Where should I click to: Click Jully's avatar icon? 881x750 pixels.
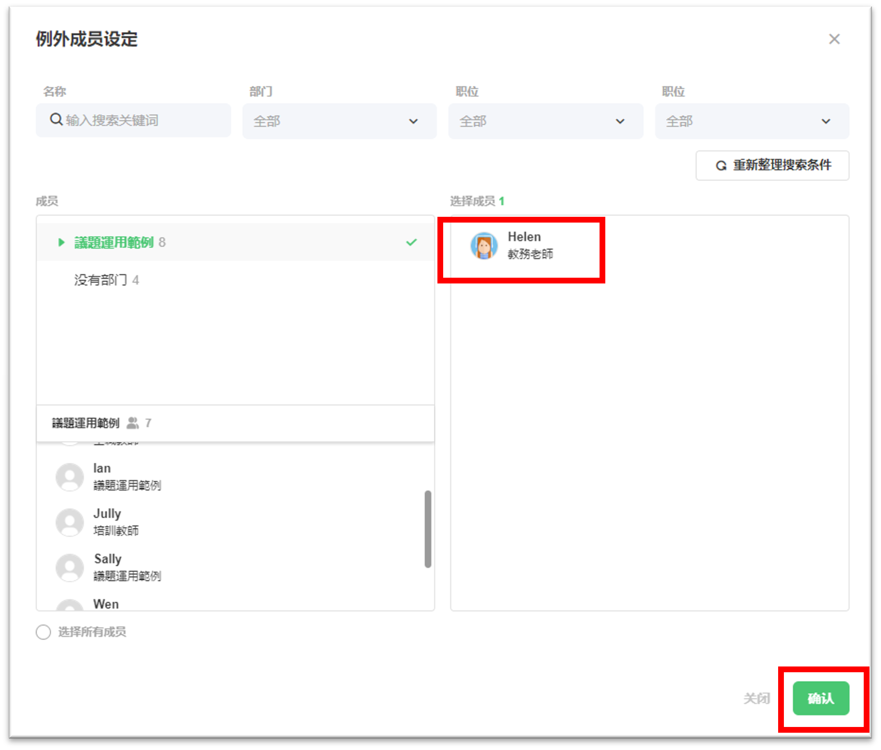pos(70,522)
